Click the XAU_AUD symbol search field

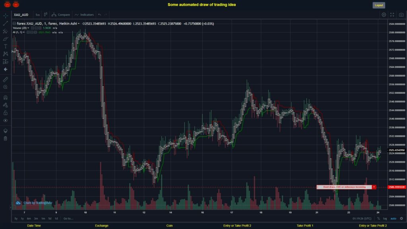click(21, 15)
